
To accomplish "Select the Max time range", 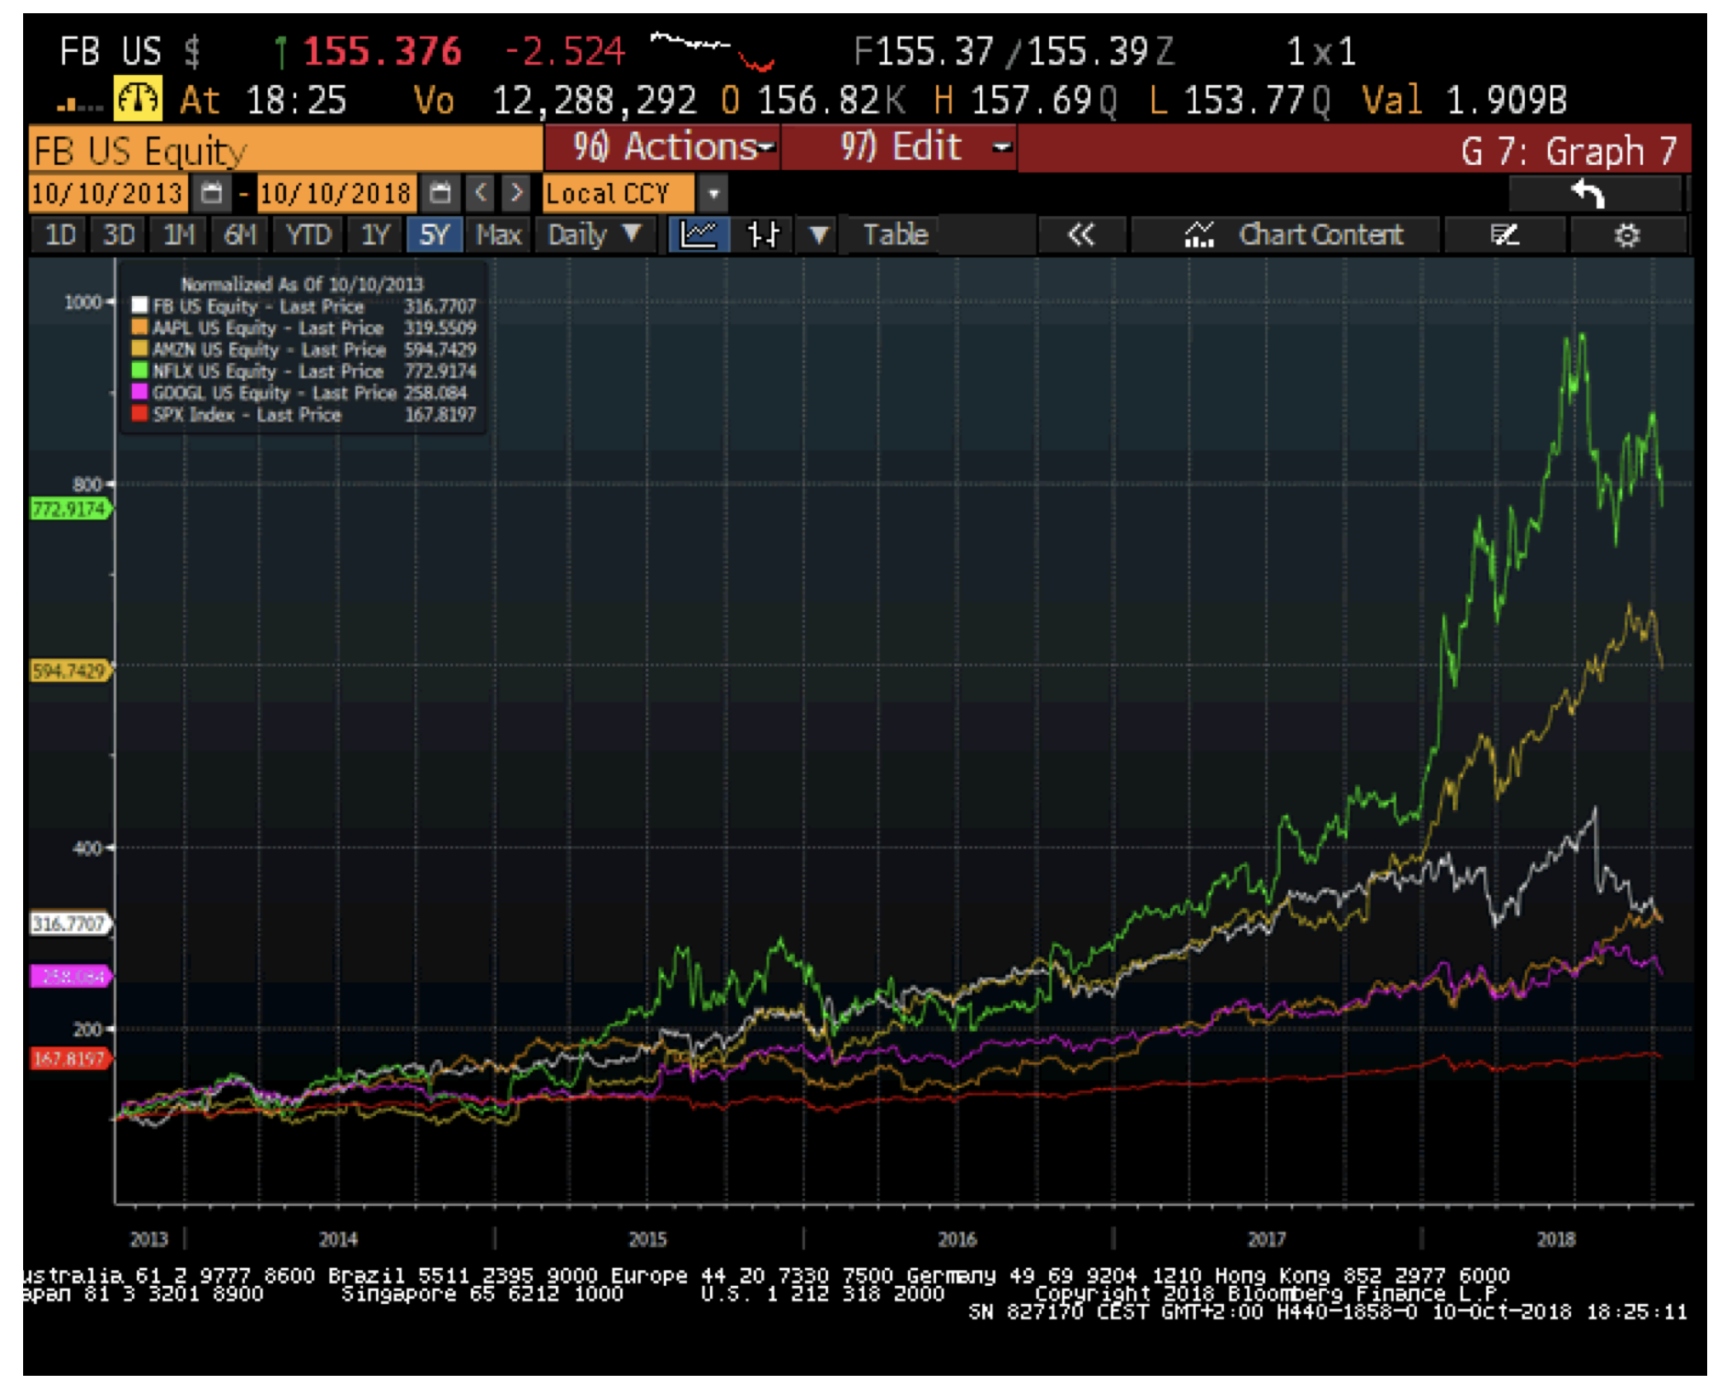I will click(x=498, y=235).
